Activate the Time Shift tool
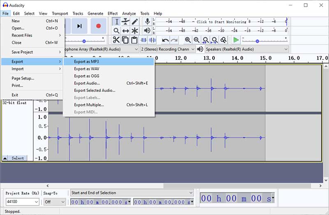 [125, 31]
